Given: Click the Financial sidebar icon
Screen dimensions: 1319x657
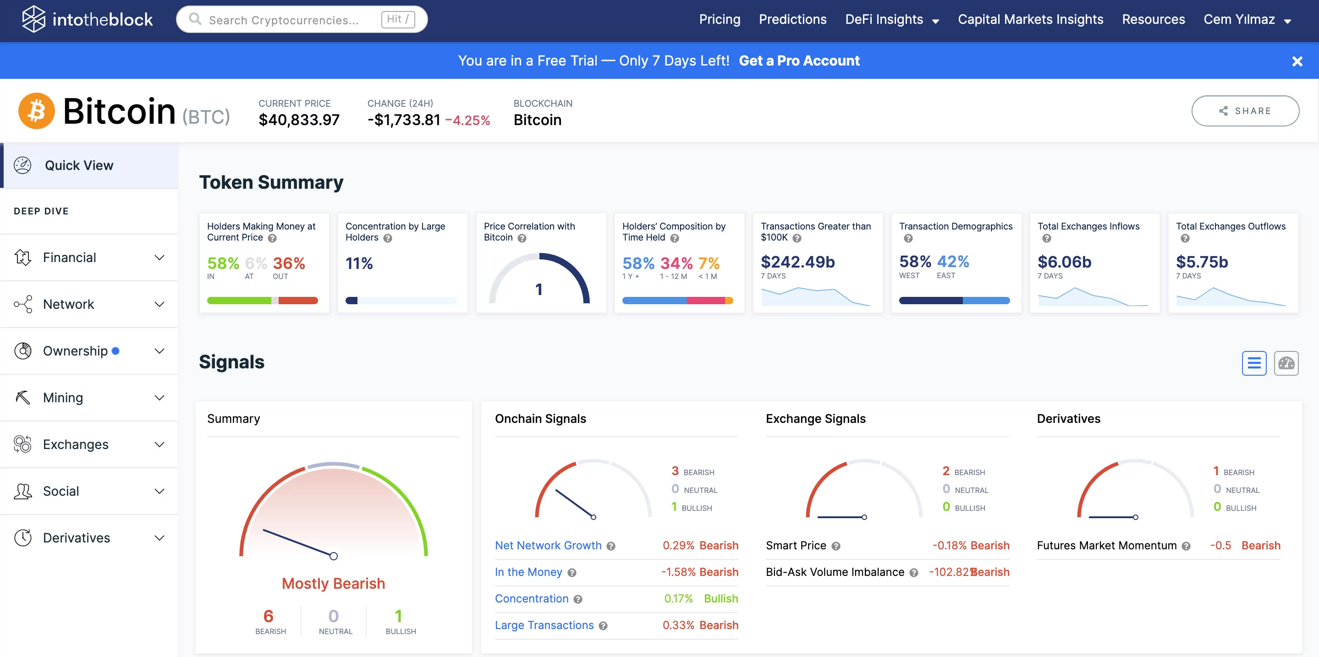Looking at the screenshot, I should point(22,257).
